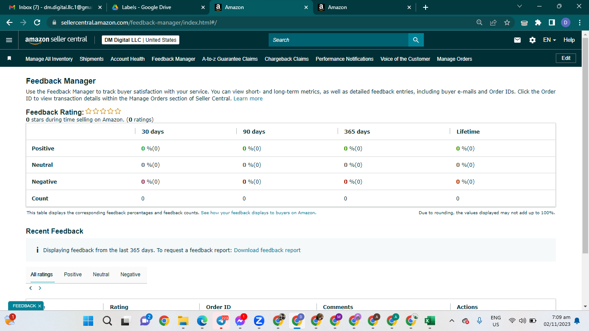Switch to the Labels - Google Drive tab
589x331 pixels.
[157, 7]
